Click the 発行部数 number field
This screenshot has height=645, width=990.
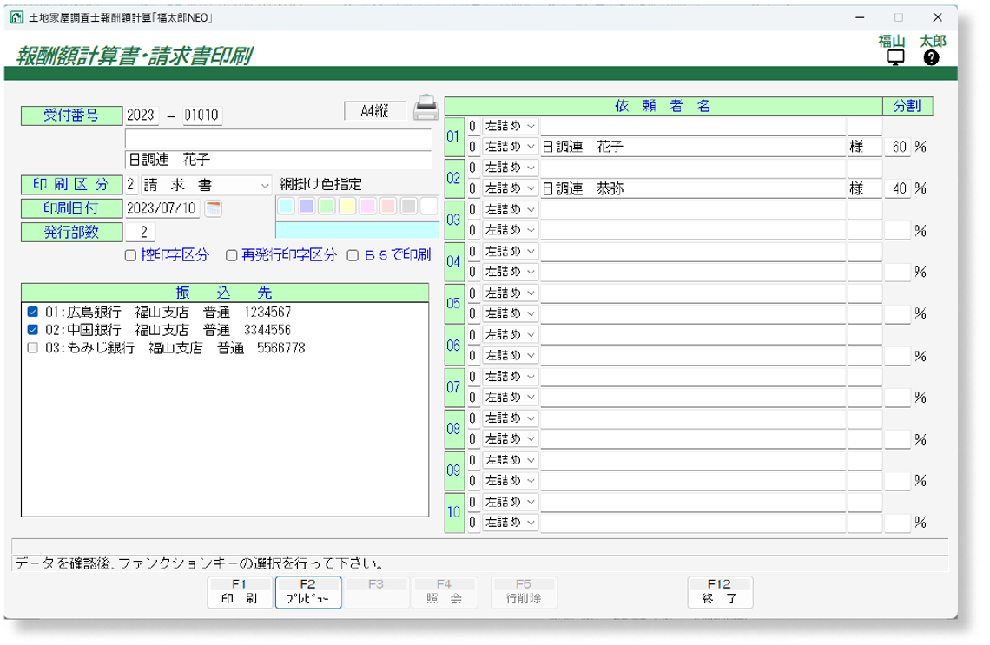(x=142, y=231)
